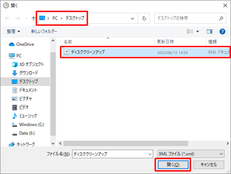Sort by the 名前 column header

68,42
